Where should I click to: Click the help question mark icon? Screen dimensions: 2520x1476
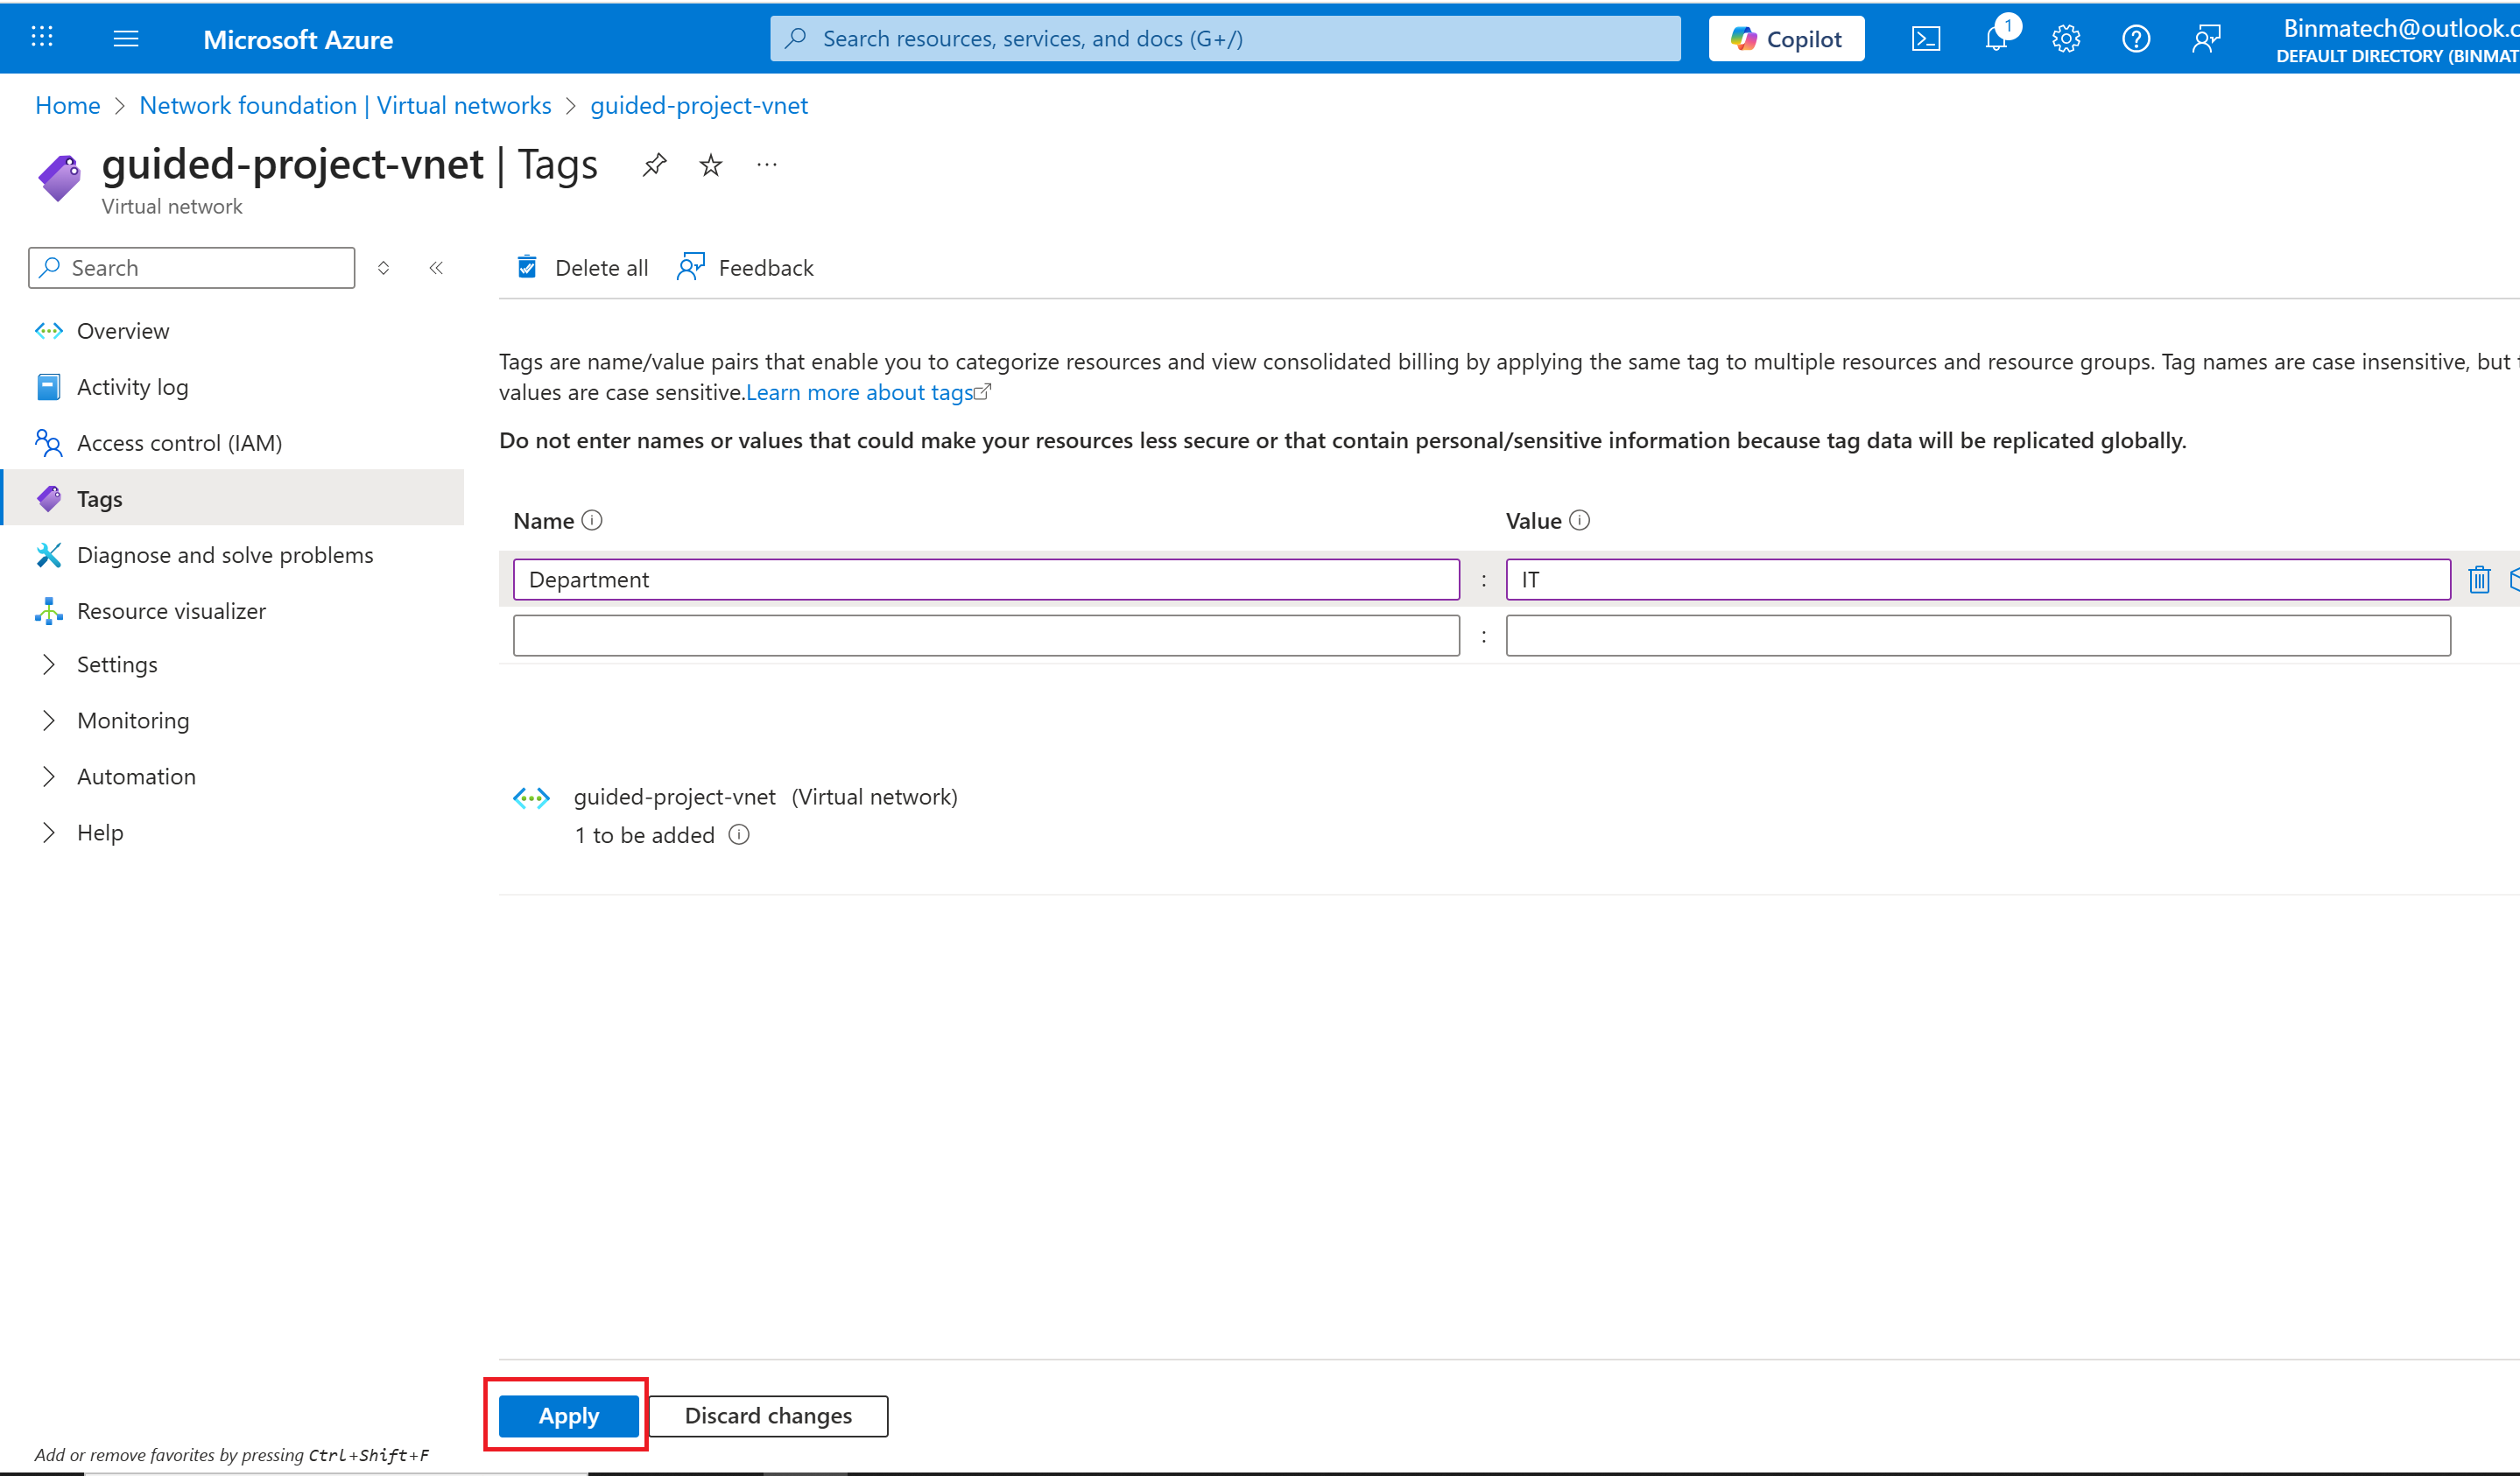click(2136, 39)
